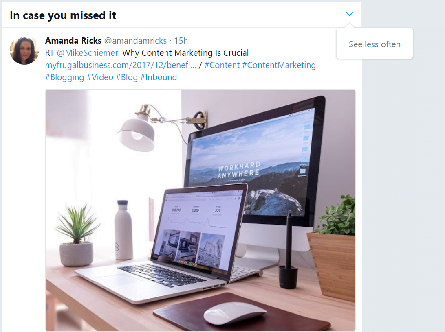Viewport: 445px width, 332px height.
Task: Open the #Content hashtag
Action: (x=222, y=65)
